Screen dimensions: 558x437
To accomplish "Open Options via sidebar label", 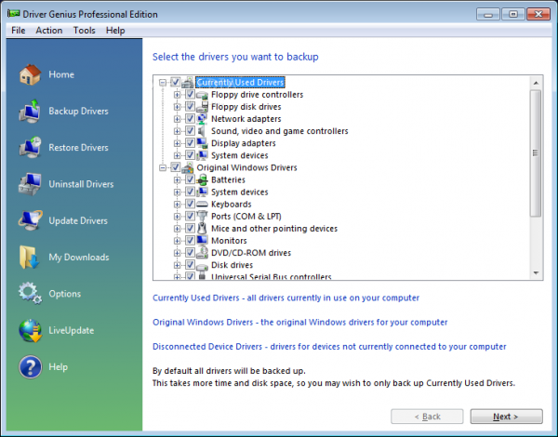I will pos(65,294).
